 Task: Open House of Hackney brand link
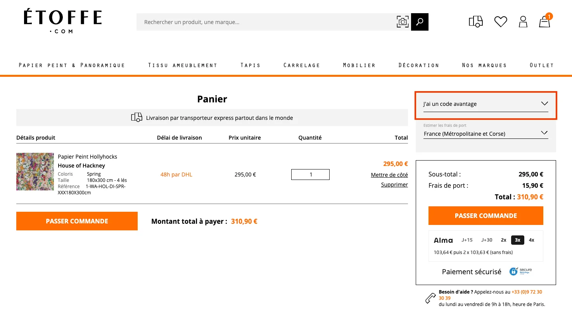click(x=81, y=166)
